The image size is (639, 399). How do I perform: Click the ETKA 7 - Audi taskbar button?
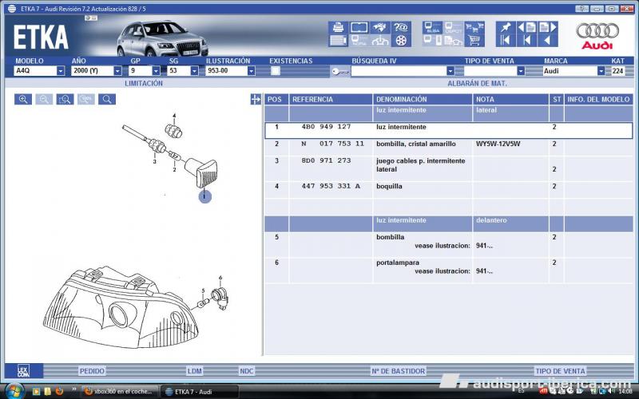tap(200, 392)
